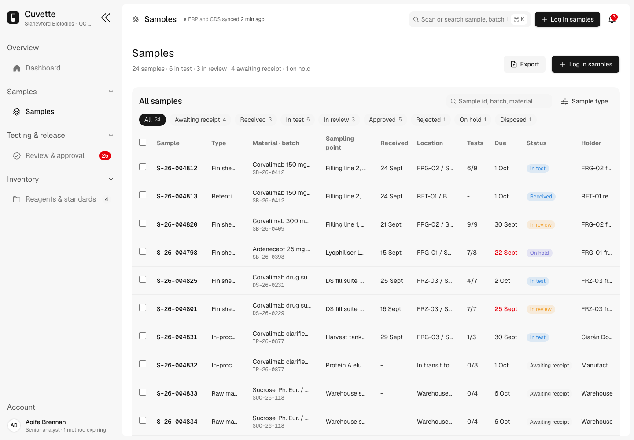The height and width of the screenshot is (440, 634).
Task: Select the In test tab
Action: click(x=298, y=120)
